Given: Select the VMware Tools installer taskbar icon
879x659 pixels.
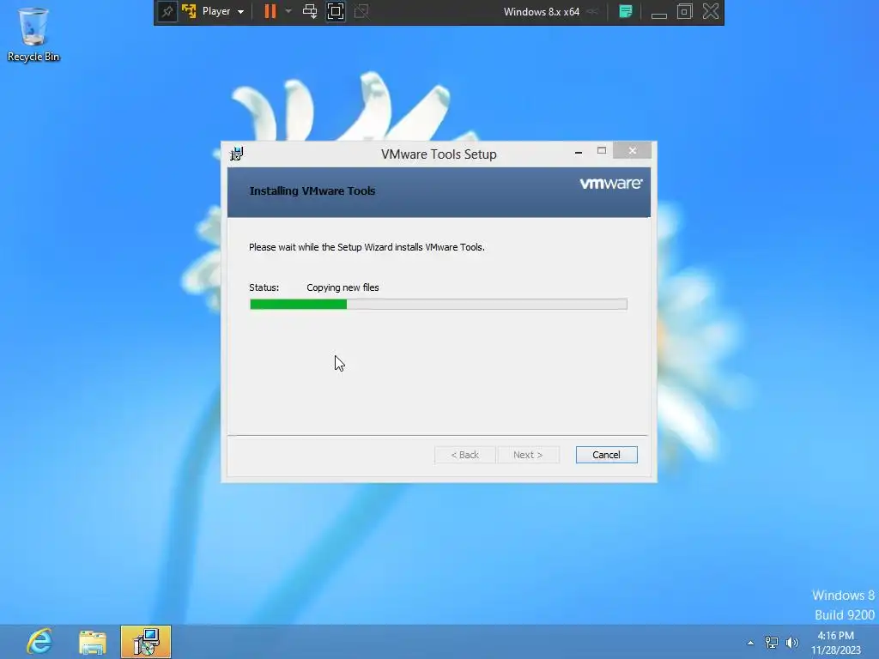Looking at the screenshot, I should pyautogui.click(x=146, y=642).
